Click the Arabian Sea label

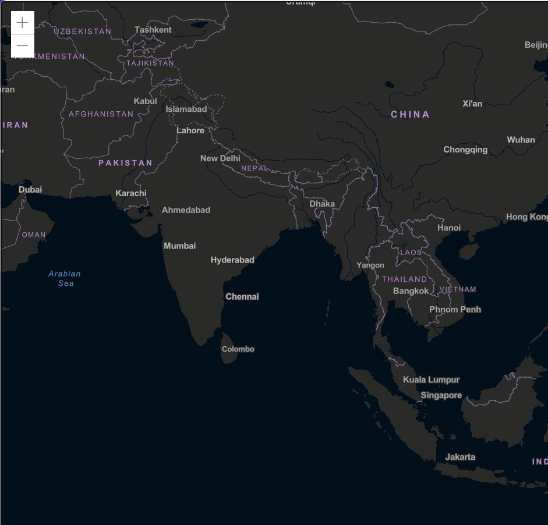[65, 278]
